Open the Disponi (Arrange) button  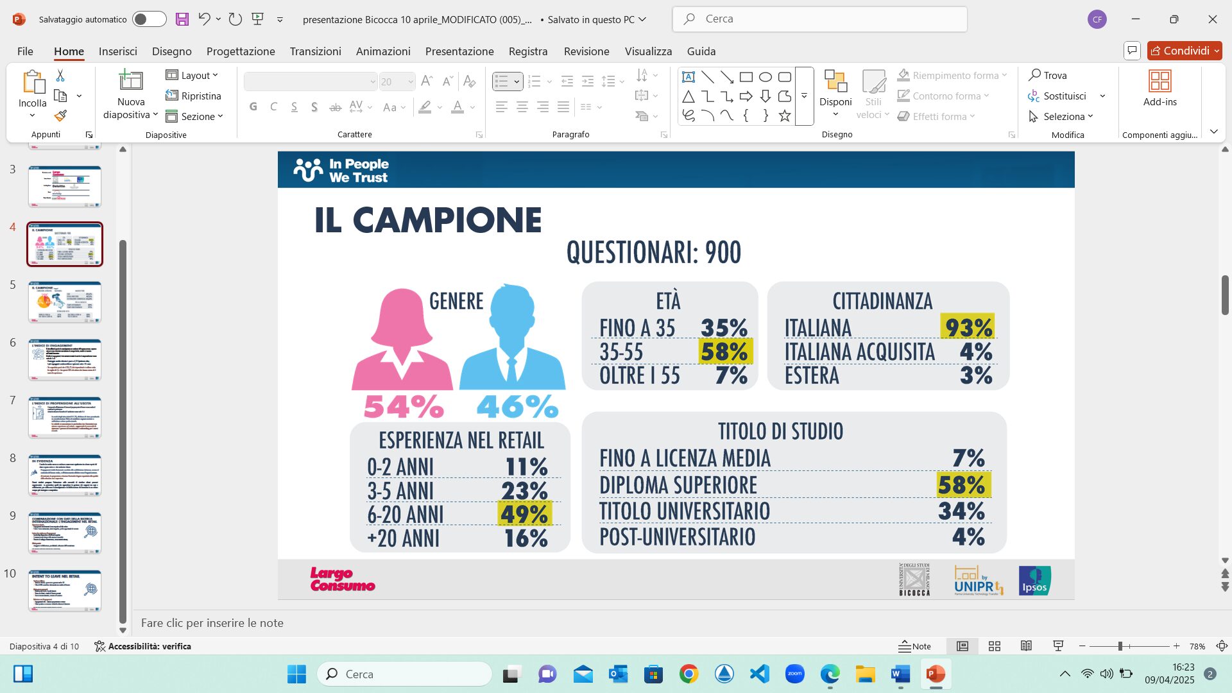[835, 94]
